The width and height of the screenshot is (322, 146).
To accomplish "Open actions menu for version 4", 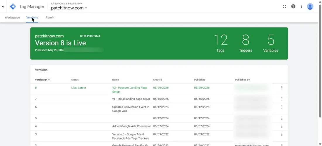I will point(282,126).
